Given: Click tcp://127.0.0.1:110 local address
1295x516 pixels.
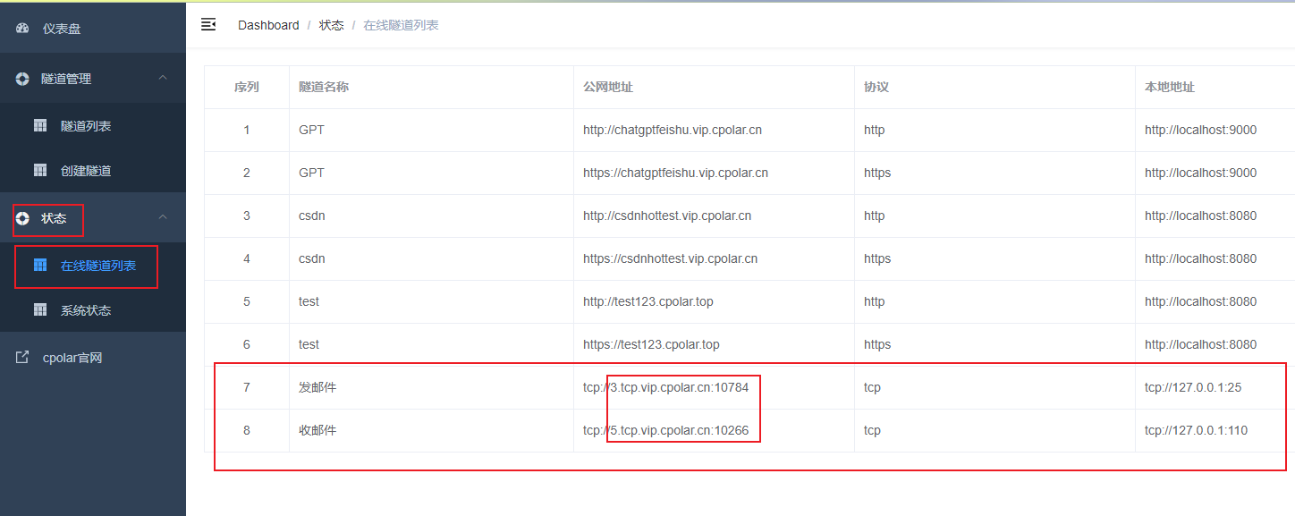Looking at the screenshot, I should pyautogui.click(x=1196, y=430).
